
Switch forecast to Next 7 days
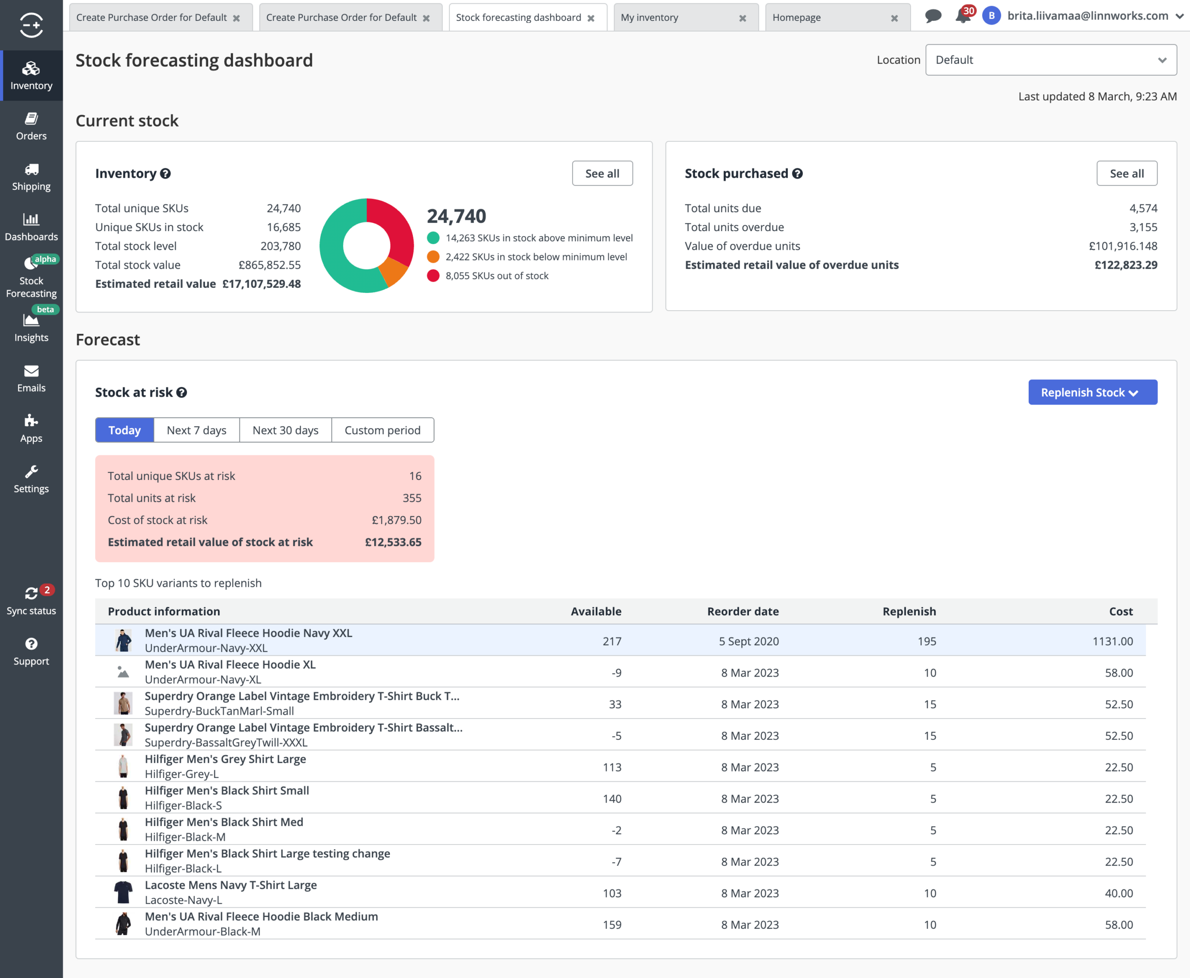click(x=196, y=431)
